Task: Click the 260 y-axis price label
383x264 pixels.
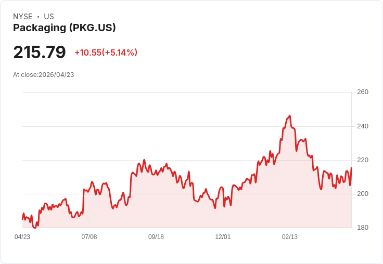Action: [x=363, y=92]
